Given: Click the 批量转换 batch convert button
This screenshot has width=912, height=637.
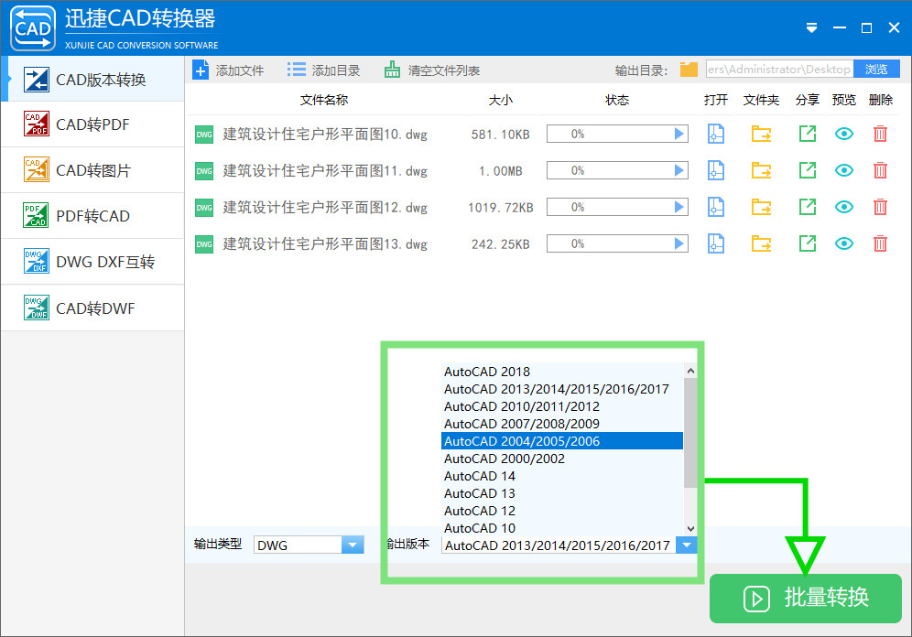Looking at the screenshot, I should [x=806, y=598].
